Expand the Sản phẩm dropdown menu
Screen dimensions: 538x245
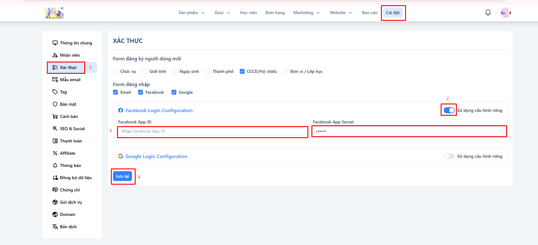[191, 13]
